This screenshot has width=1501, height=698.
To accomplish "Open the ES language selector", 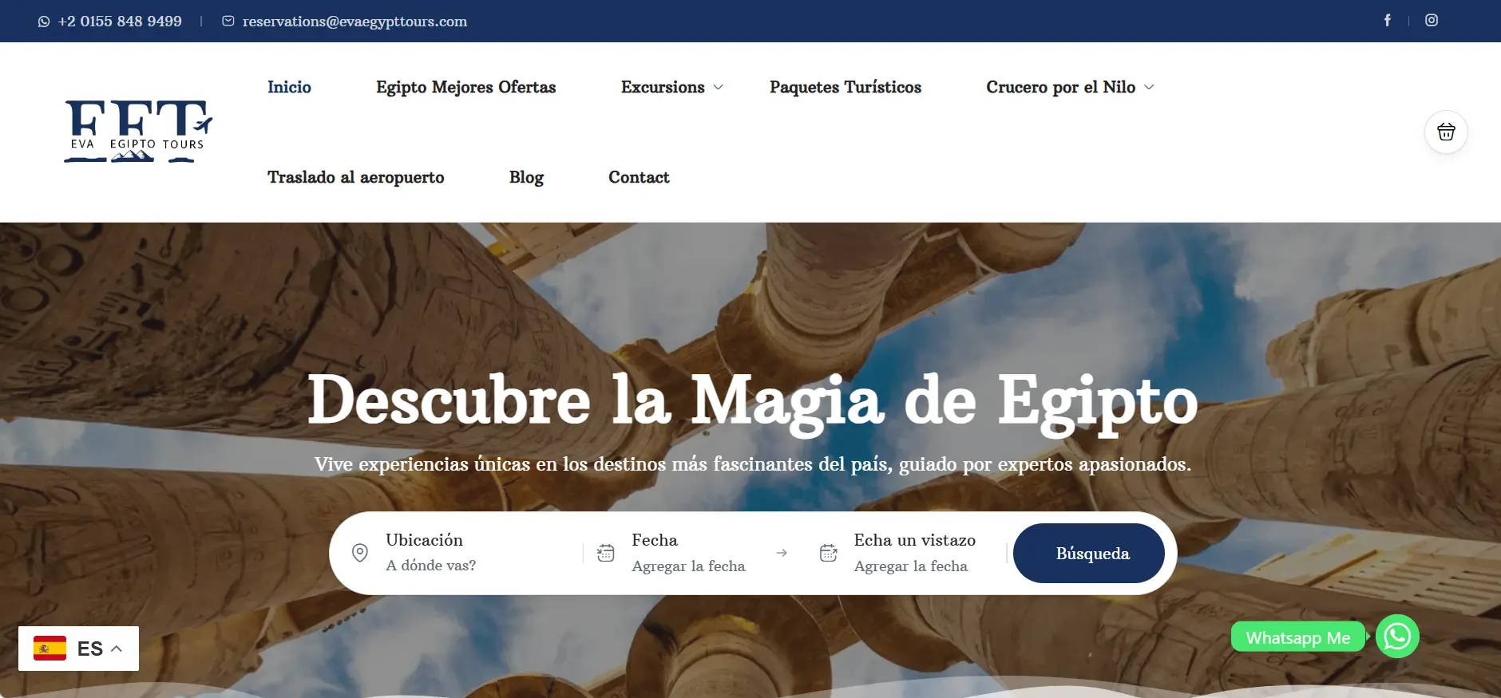I will (x=78, y=649).
